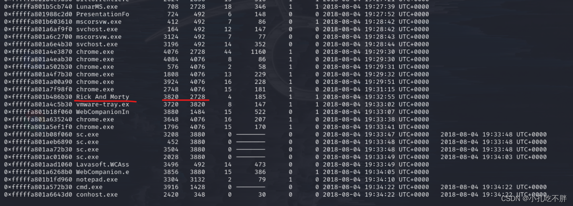Select the underlined Rick And Morty process name

point(103,97)
